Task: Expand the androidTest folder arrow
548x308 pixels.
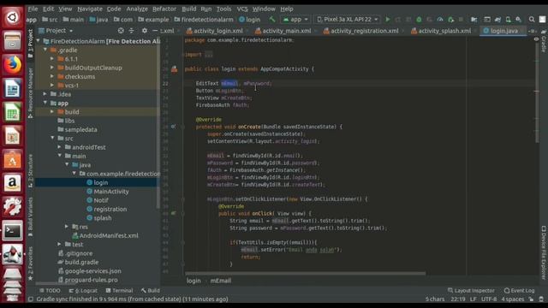Action: 60,147
